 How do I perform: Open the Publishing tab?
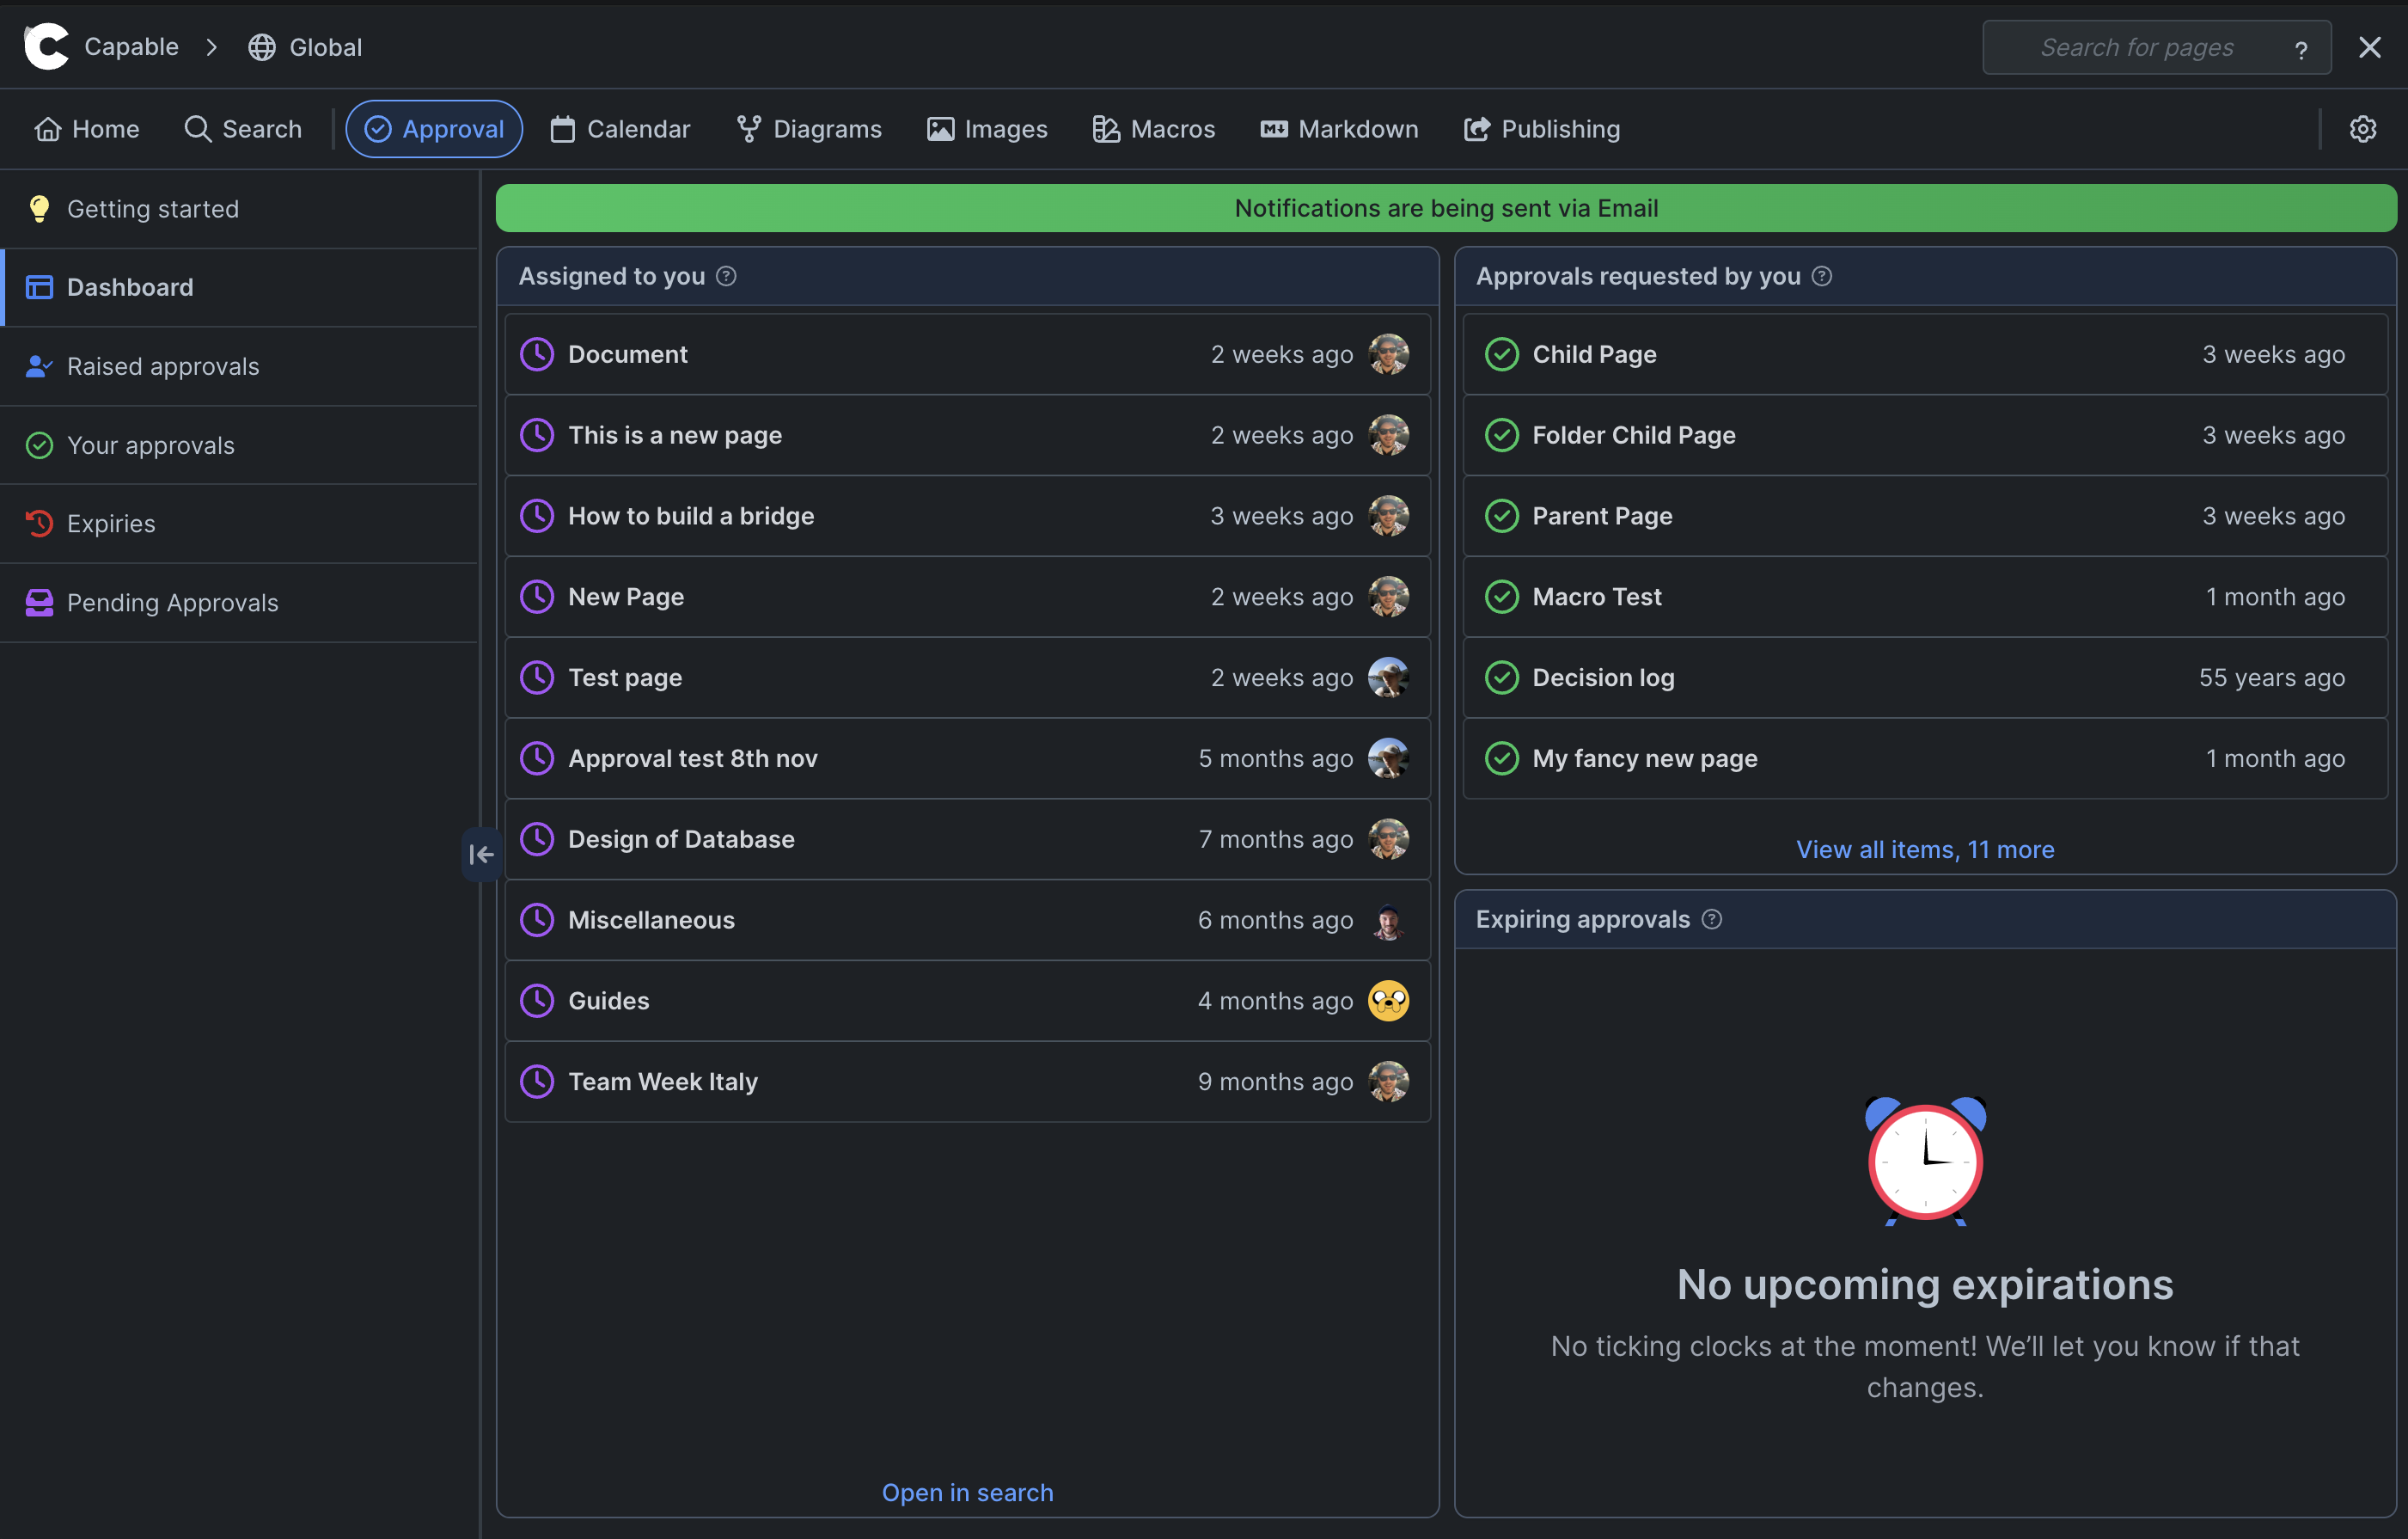click(1542, 129)
